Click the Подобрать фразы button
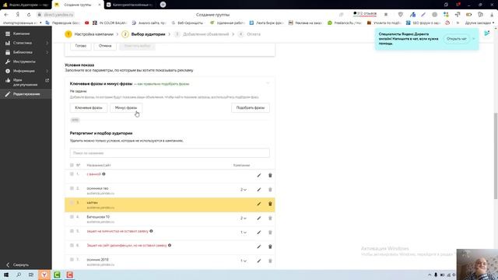This screenshot has width=498, height=280. click(x=251, y=107)
